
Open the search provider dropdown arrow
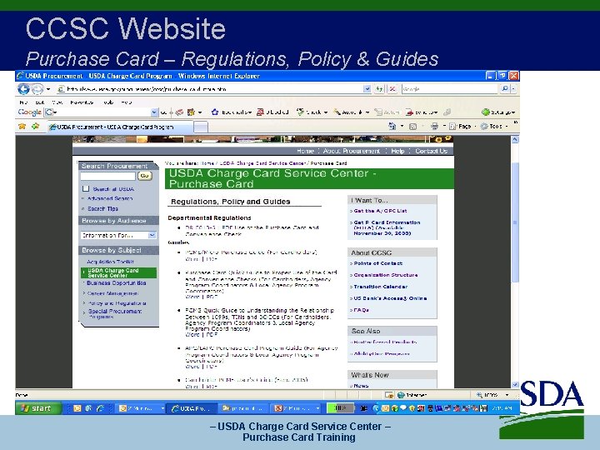513,89
